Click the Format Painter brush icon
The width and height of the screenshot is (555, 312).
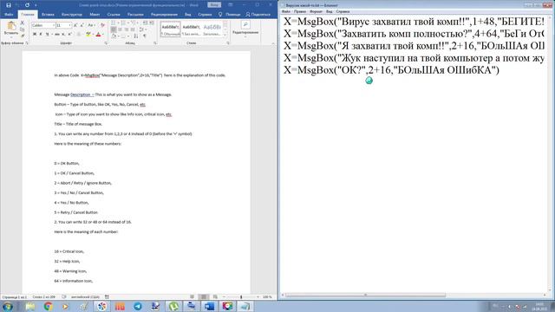(x=23, y=36)
